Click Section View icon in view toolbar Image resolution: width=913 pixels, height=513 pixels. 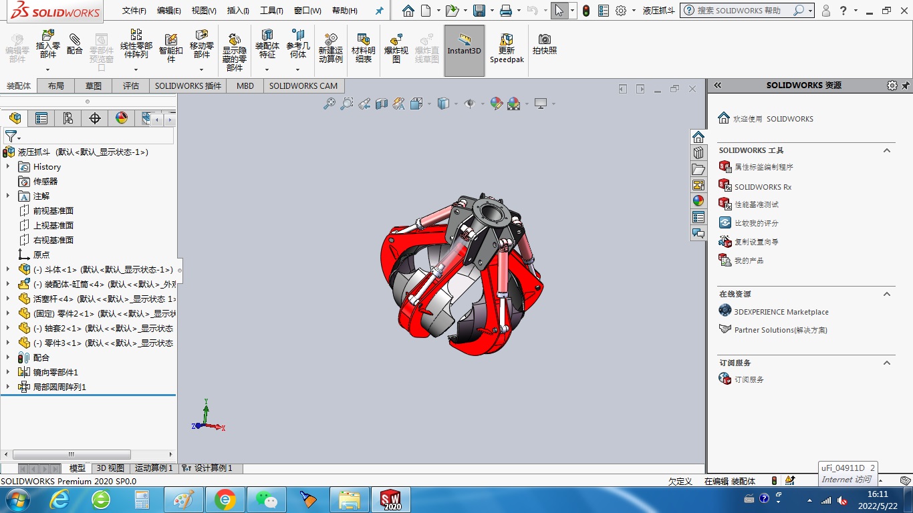[382, 104]
